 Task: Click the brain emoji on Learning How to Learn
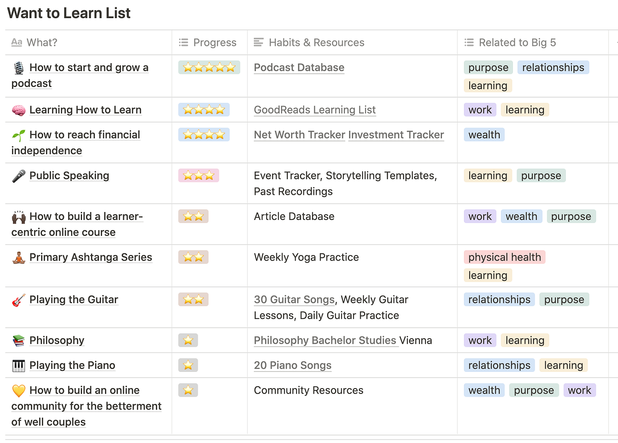tap(19, 110)
